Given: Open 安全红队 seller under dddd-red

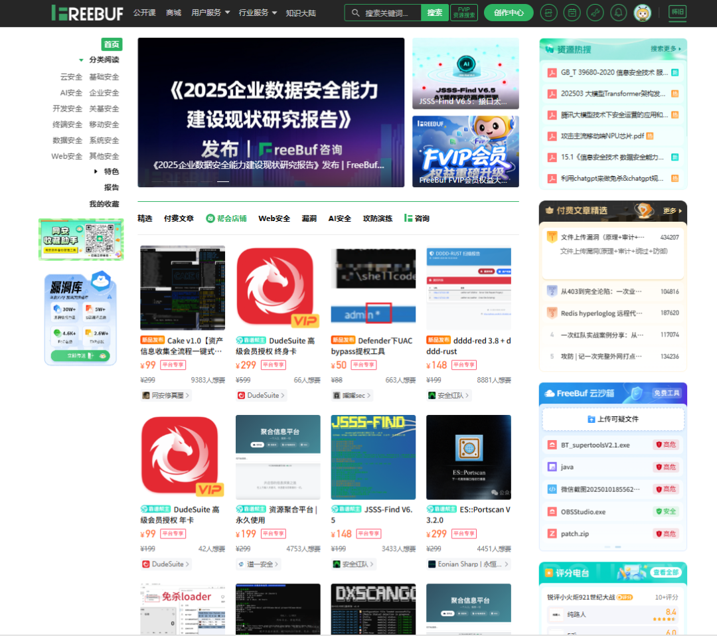Looking at the screenshot, I should click(x=448, y=396).
